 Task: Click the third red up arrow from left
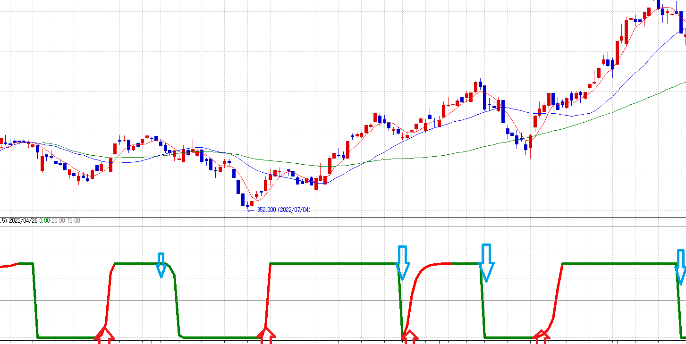coord(410,337)
